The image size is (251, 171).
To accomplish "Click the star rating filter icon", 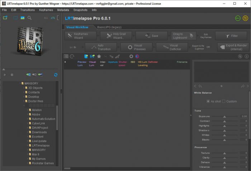I will [99, 56].
